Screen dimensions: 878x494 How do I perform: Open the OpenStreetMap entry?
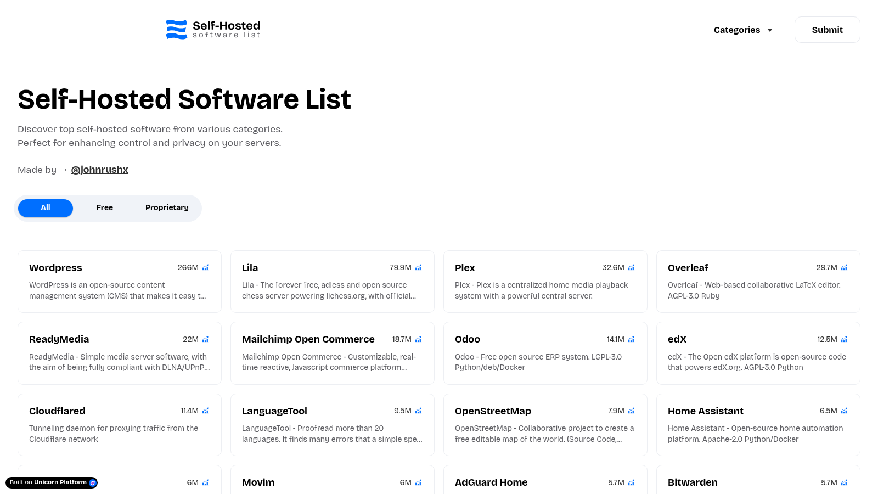493,411
